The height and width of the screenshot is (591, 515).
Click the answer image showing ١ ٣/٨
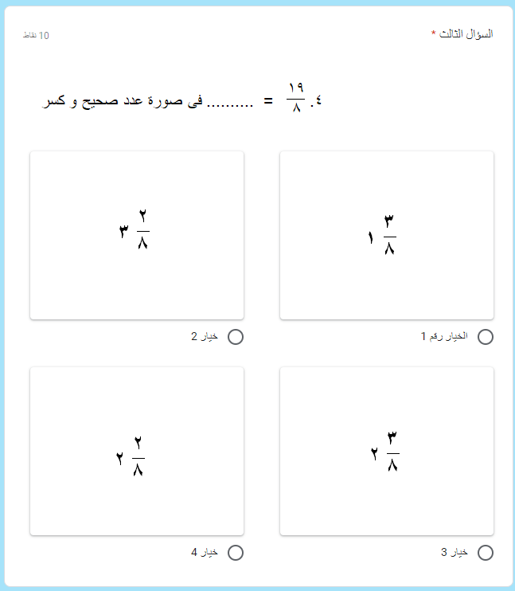(386, 236)
